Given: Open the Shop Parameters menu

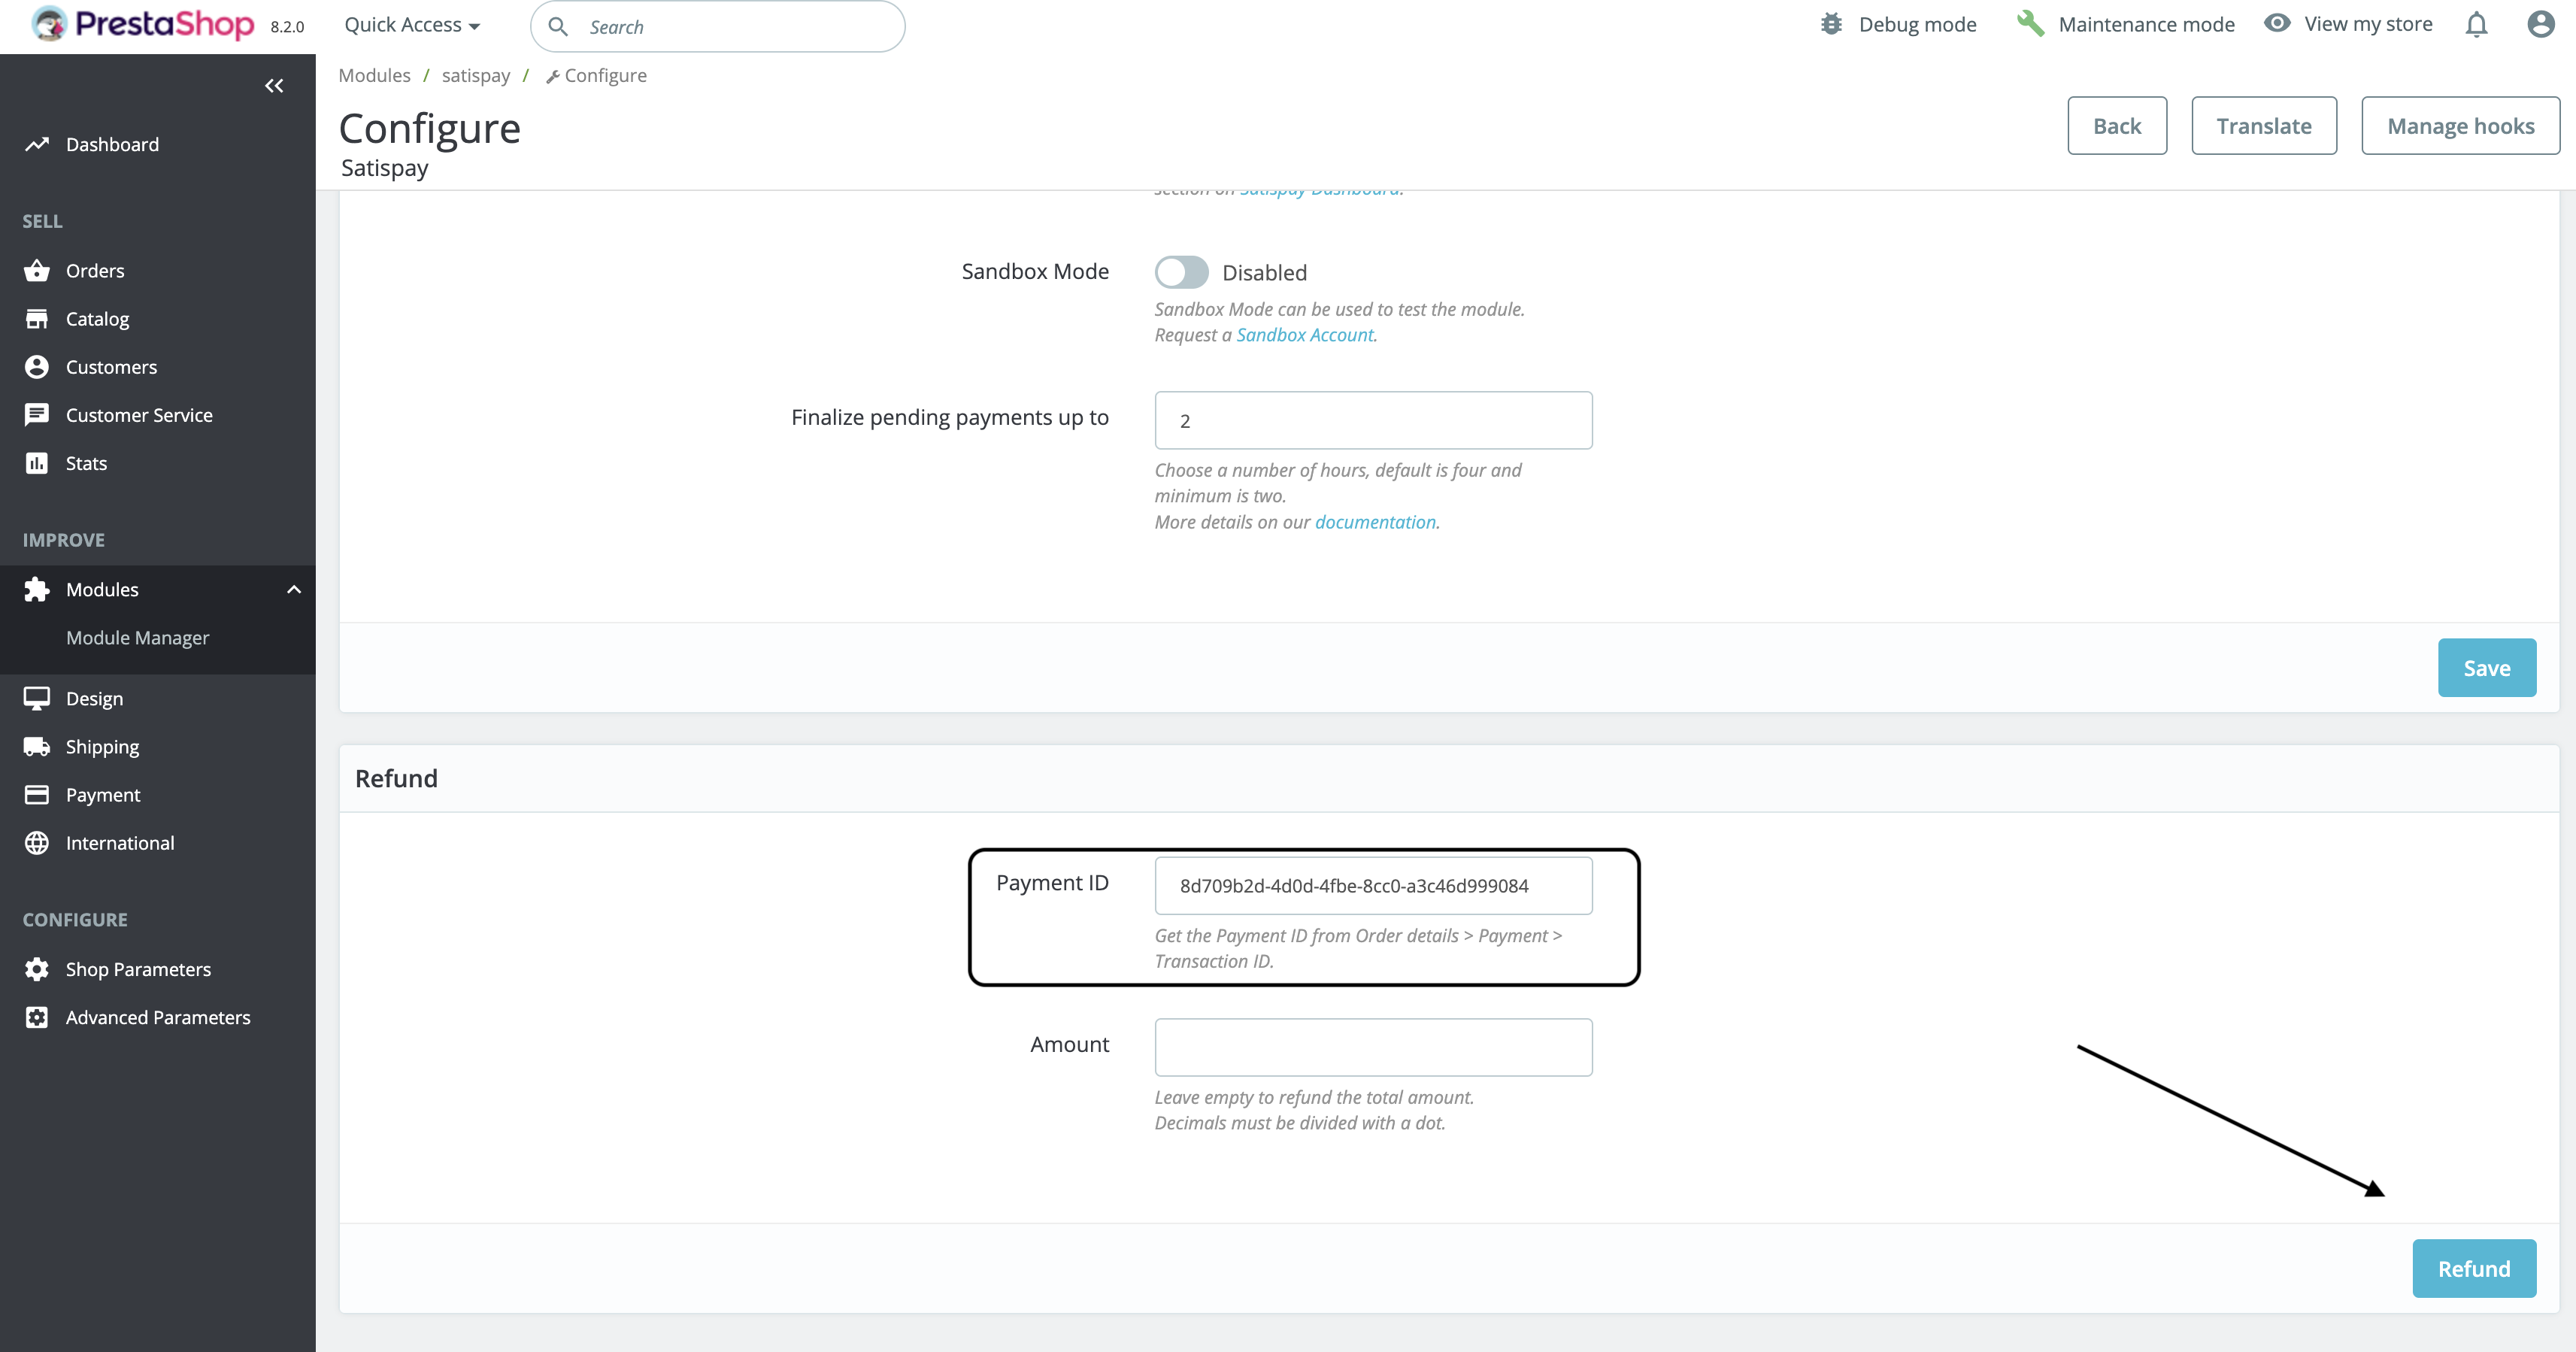Looking at the screenshot, I should click(138, 969).
